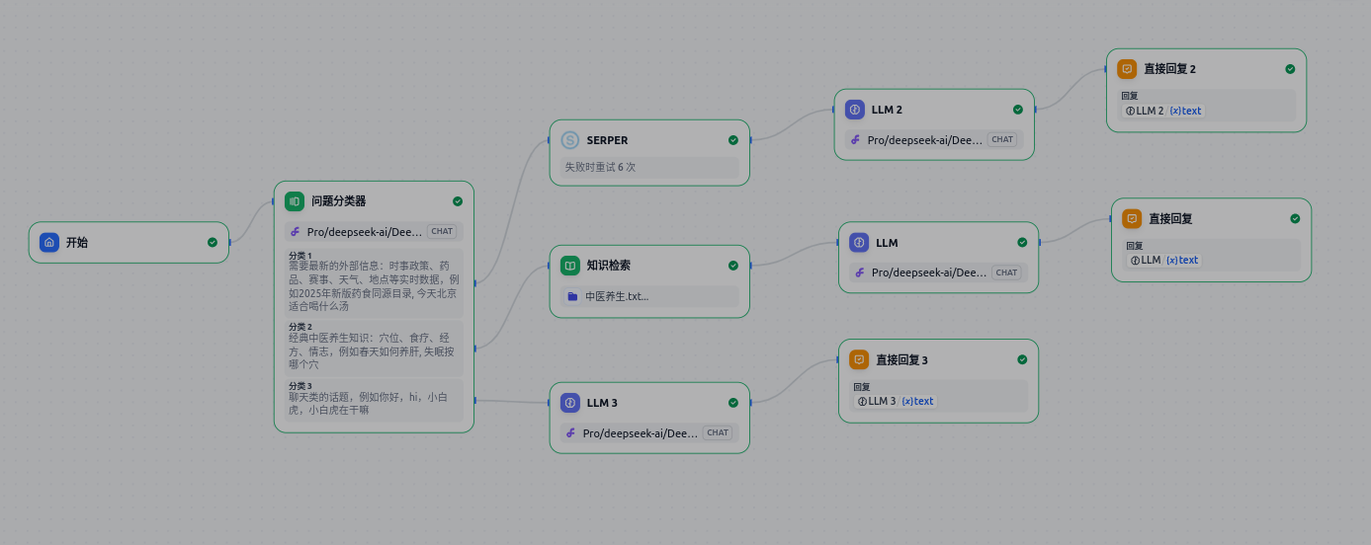Image resolution: width=1371 pixels, height=545 pixels.
Task: Click the folder icon beside 中医养生.txt
Action: tap(572, 296)
